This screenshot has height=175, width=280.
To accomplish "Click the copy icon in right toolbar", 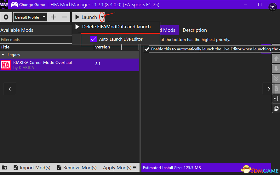I will tap(276, 108).
